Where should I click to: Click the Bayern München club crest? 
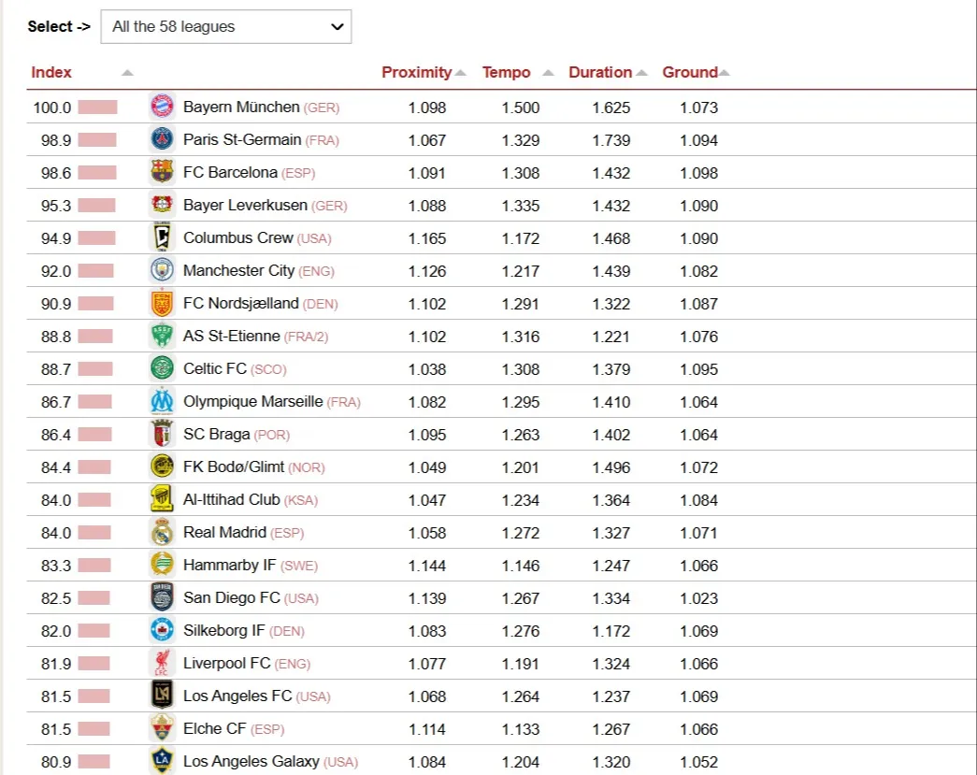(163, 107)
